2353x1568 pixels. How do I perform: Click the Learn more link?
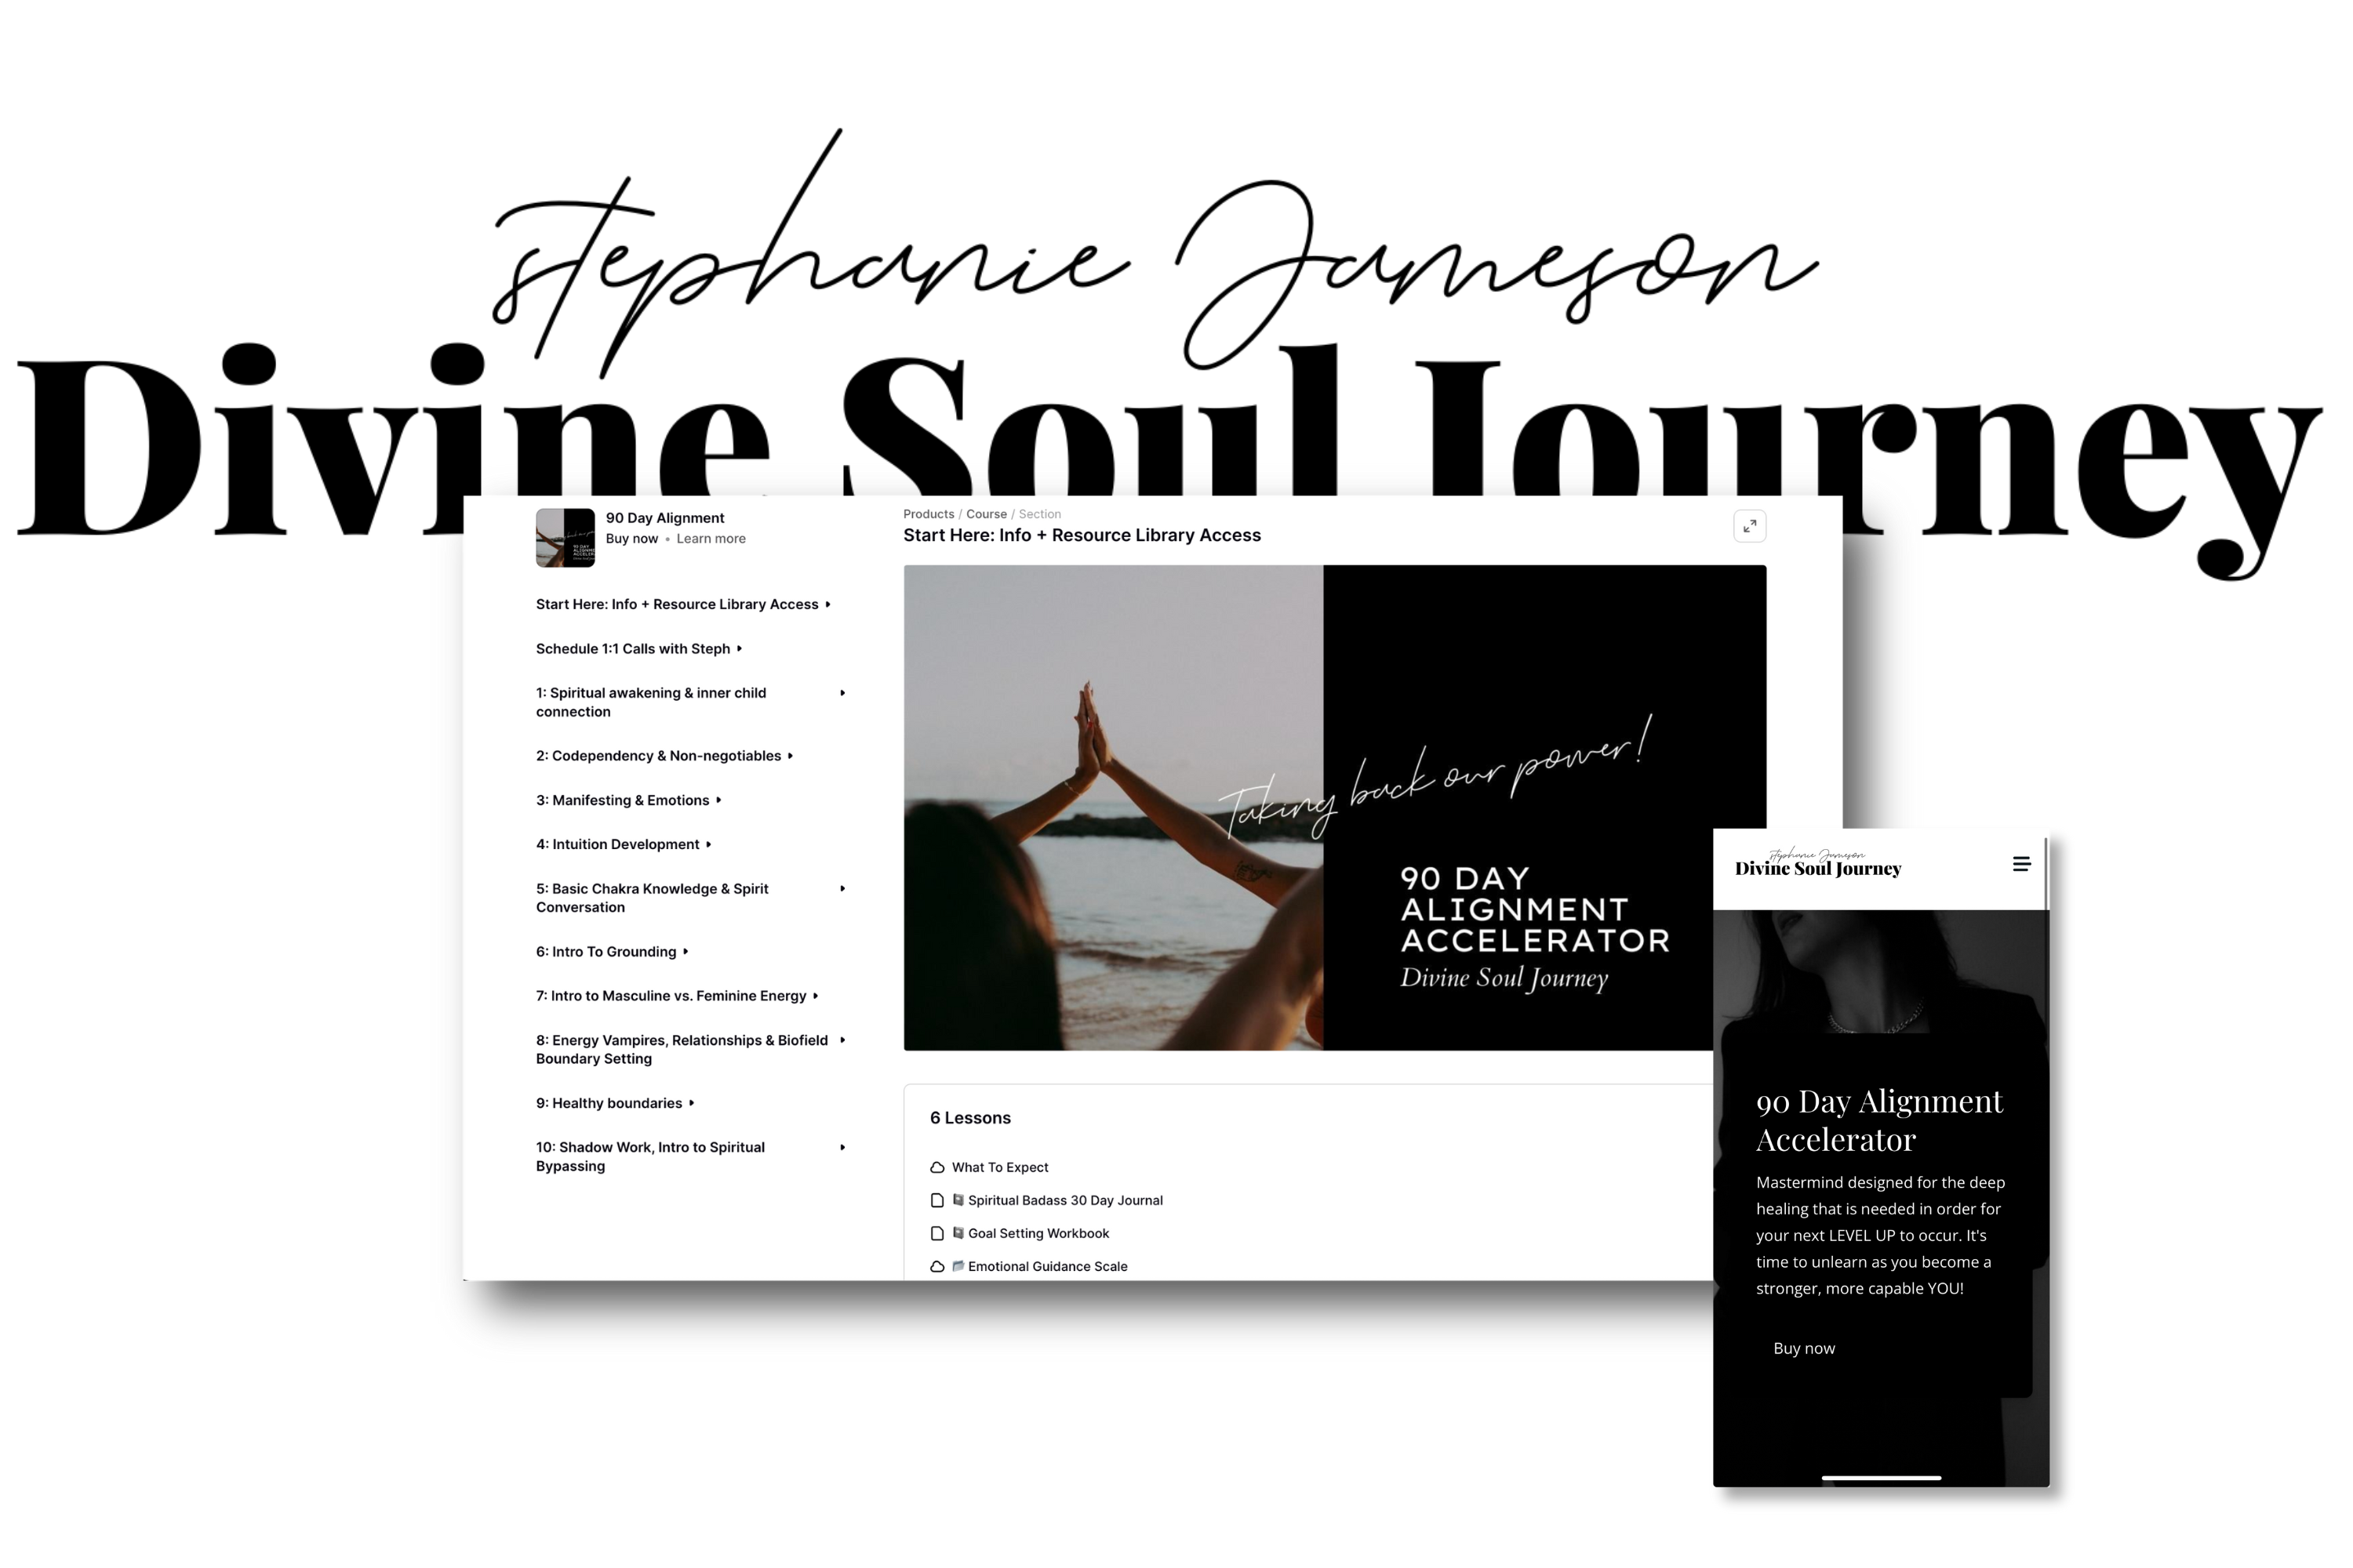point(711,538)
